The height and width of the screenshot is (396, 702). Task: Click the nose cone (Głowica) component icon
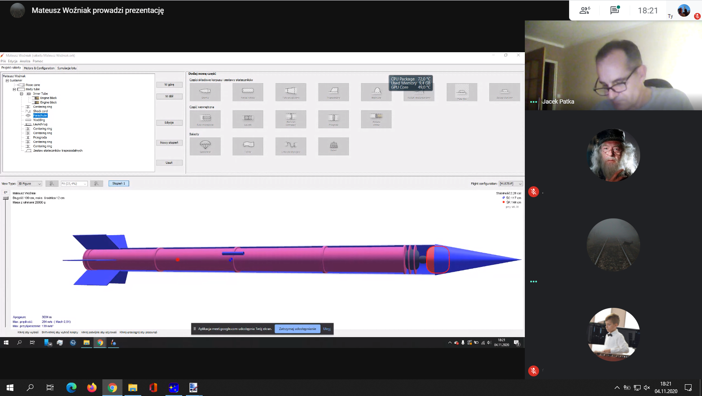point(205,92)
